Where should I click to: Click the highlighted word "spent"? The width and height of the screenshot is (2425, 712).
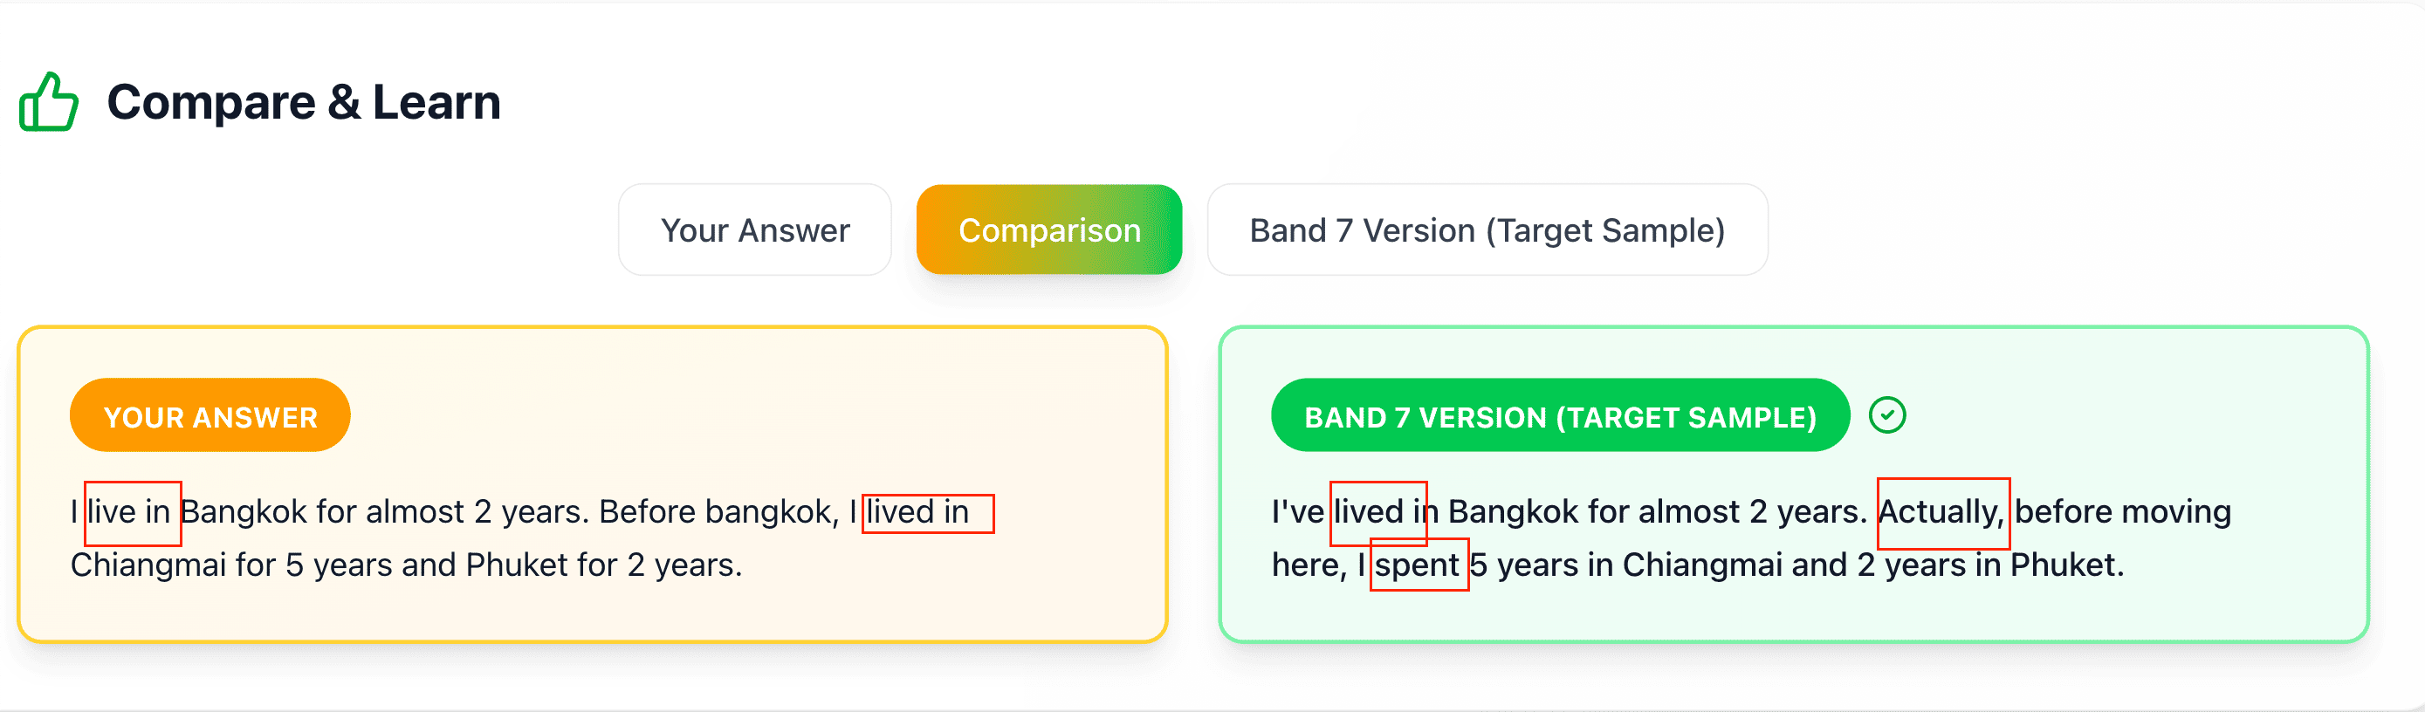coord(1417,565)
